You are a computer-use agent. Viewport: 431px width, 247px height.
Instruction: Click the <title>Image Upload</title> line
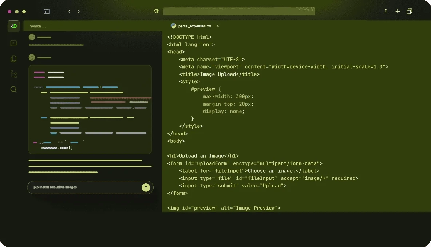(x=220, y=74)
